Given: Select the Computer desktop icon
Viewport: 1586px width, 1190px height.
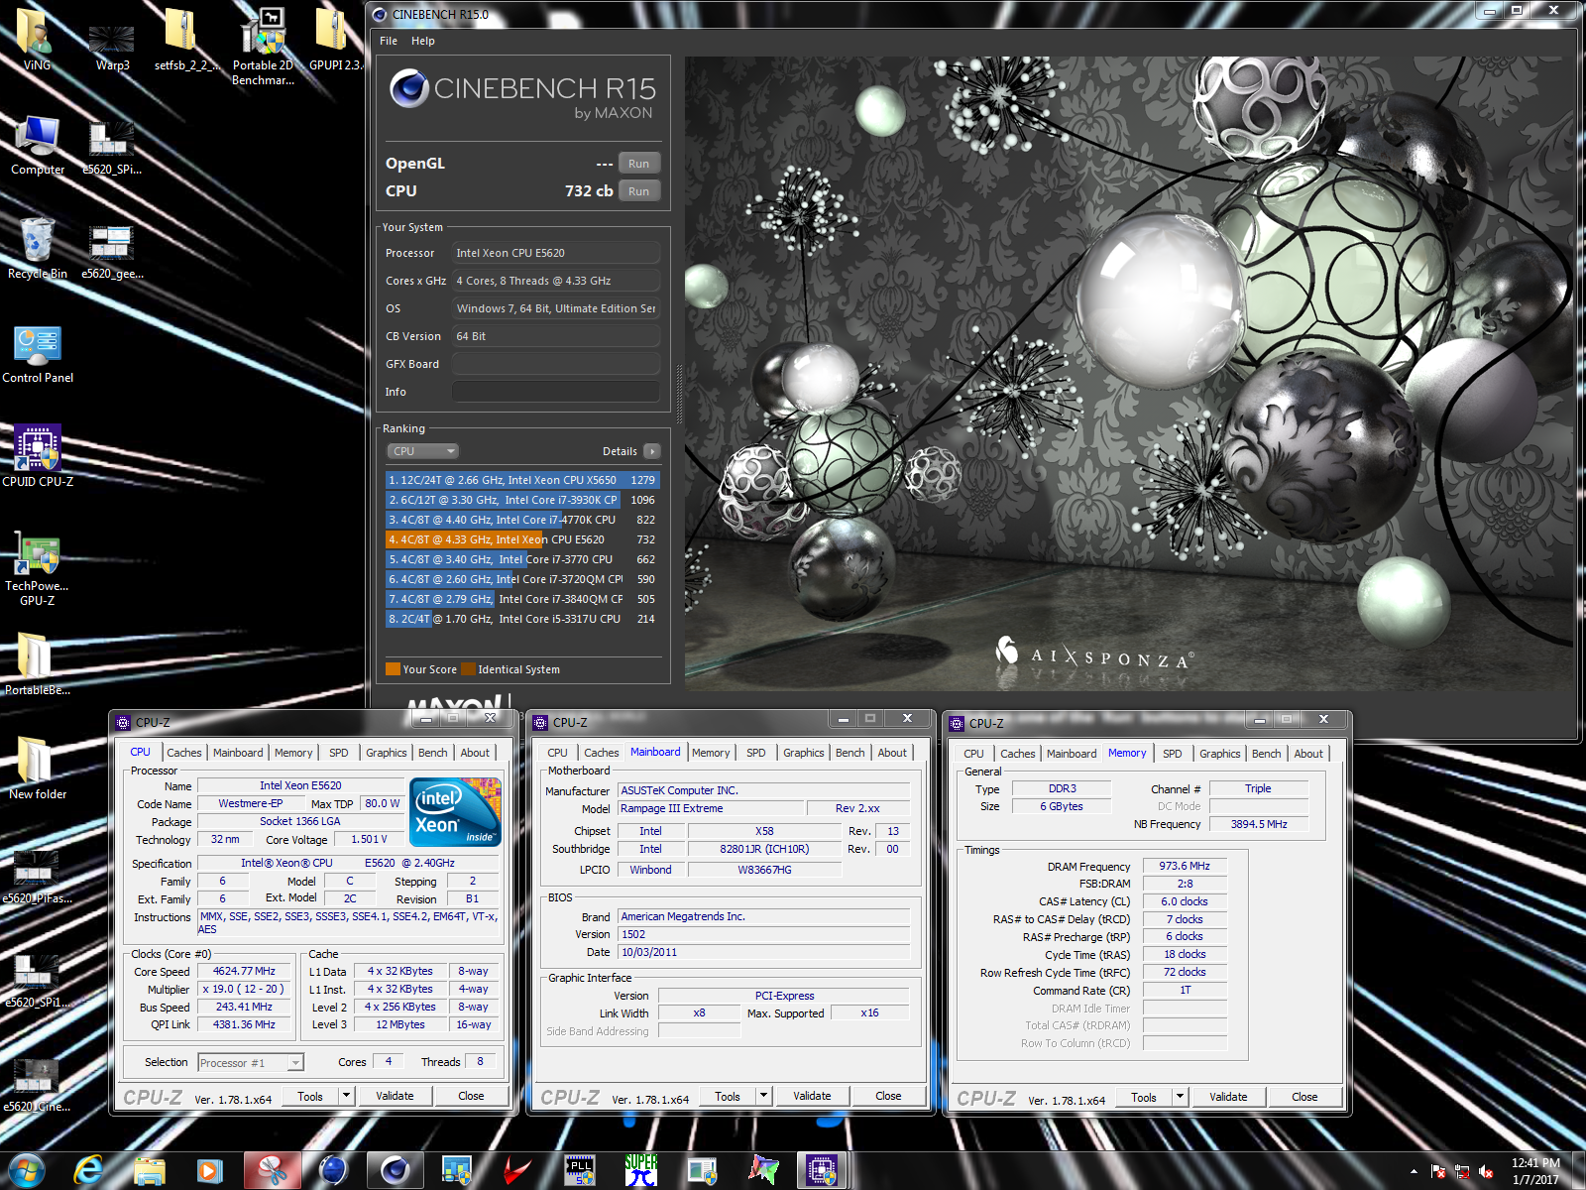Looking at the screenshot, I should tap(38, 146).
